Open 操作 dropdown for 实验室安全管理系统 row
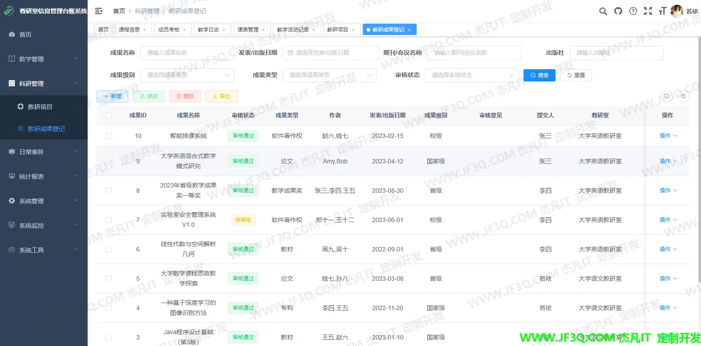Screen dimensions: 701x346 coord(668,220)
